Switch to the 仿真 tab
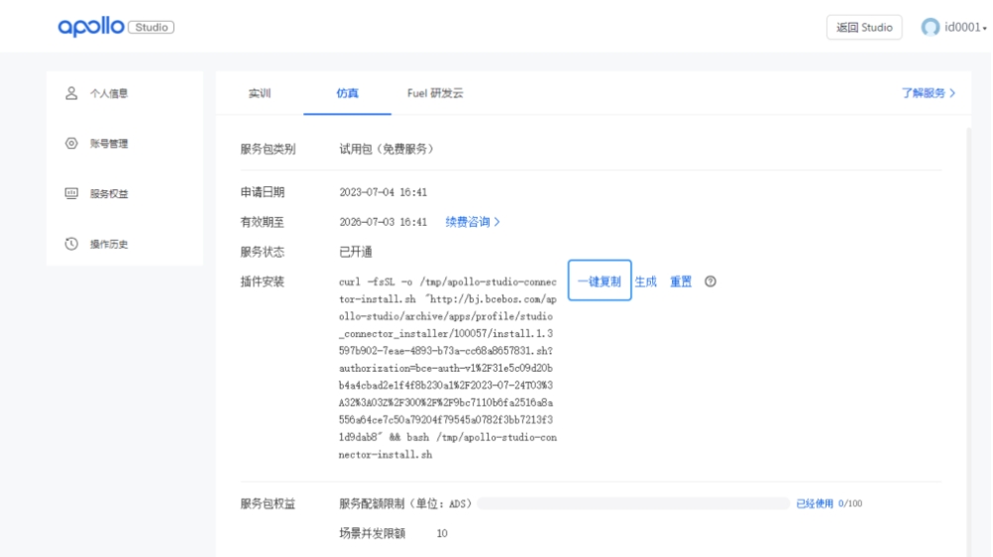This screenshot has height=557, width=993. click(x=347, y=93)
